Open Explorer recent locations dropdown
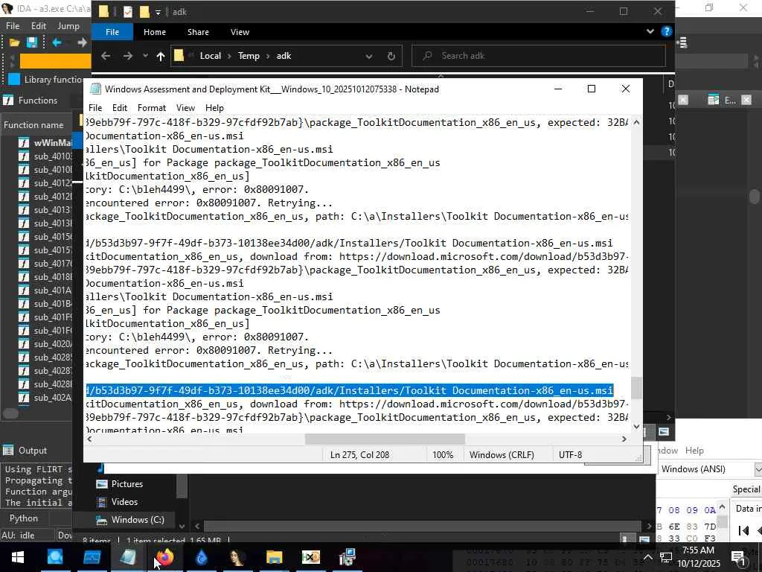The height and width of the screenshot is (572, 762). [x=145, y=56]
